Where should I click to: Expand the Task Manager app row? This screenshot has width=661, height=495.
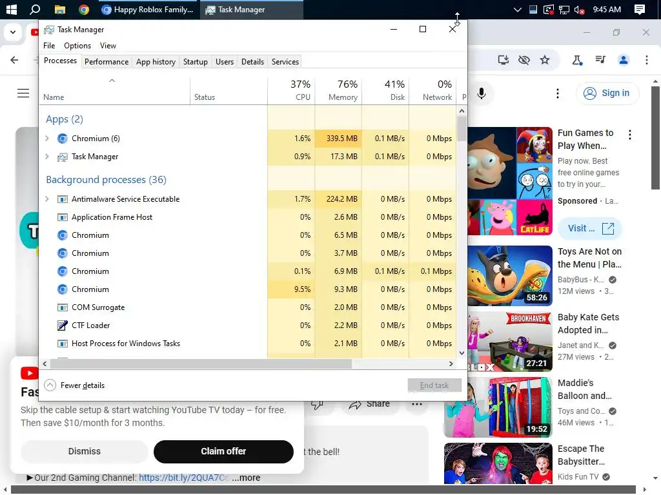pos(46,157)
